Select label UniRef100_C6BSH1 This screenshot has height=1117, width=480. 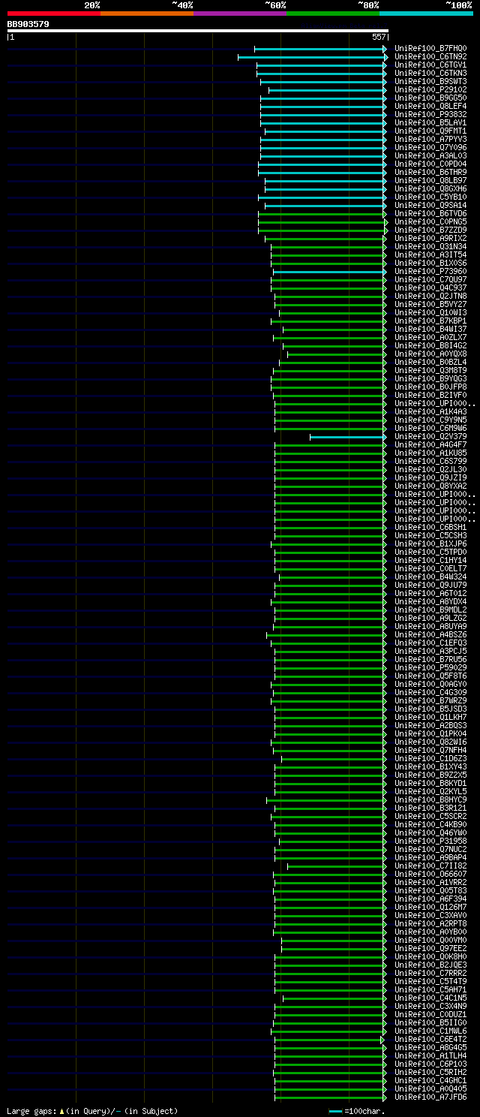click(x=430, y=527)
